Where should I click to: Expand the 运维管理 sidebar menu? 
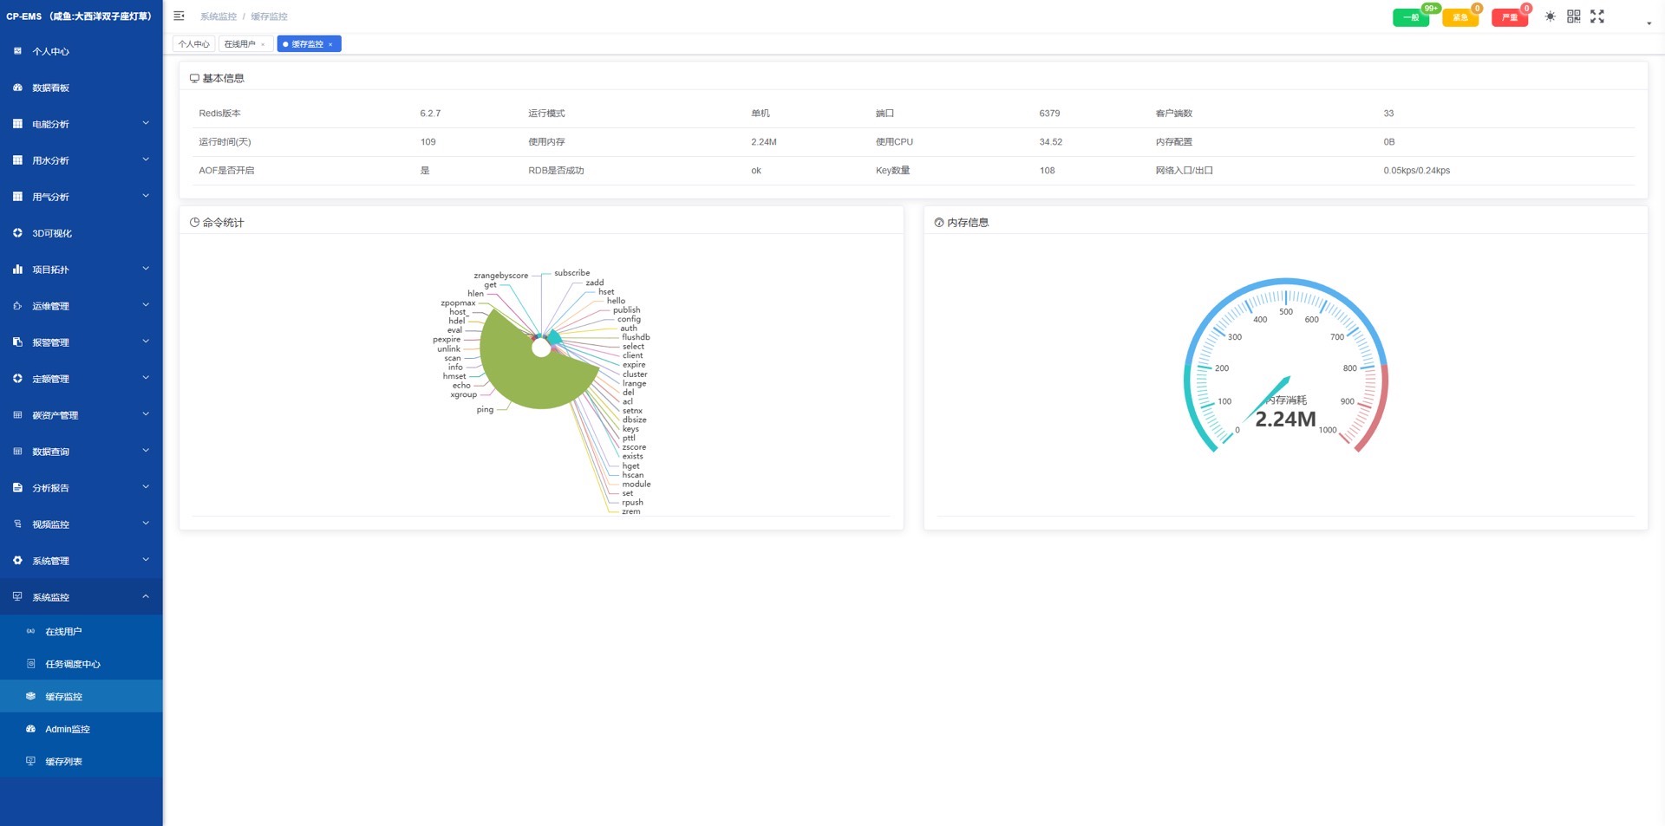coord(82,306)
